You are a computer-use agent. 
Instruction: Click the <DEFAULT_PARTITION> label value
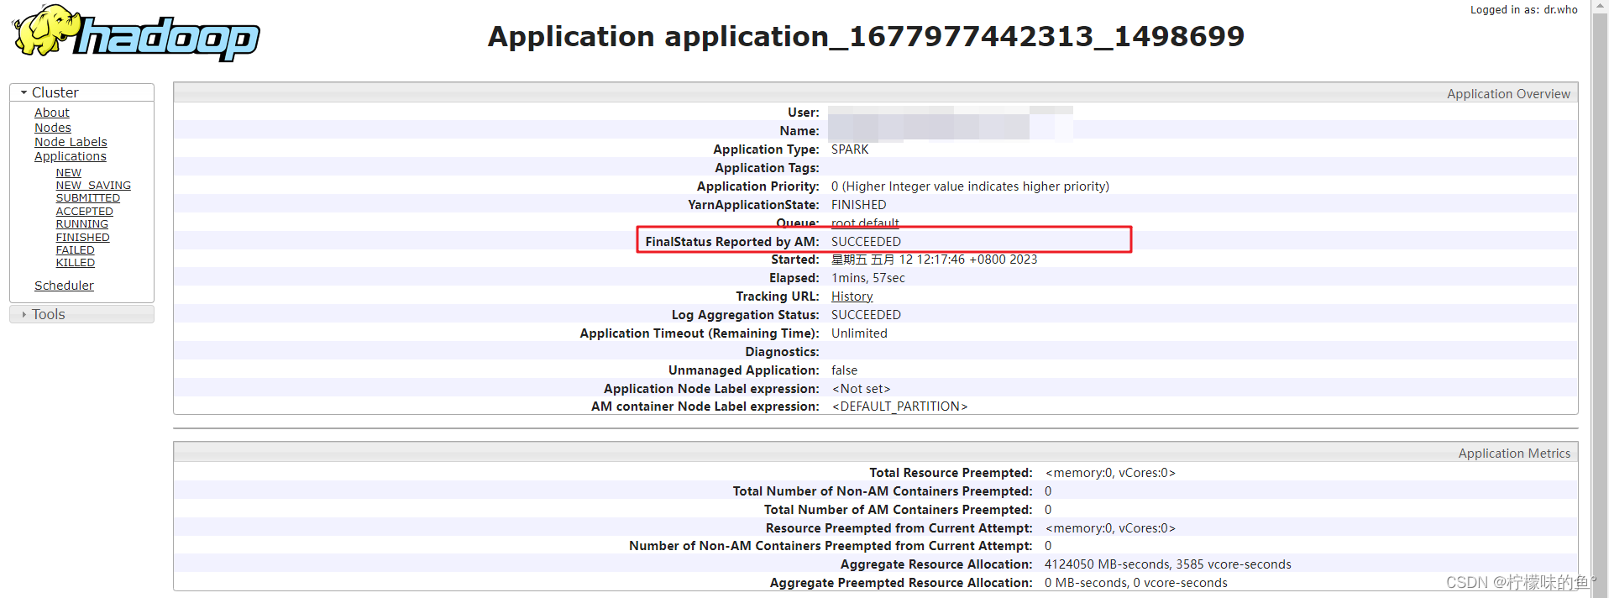pos(899,407)
